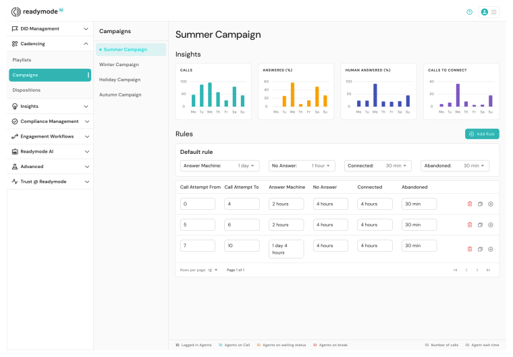Delete the rule for attempts 0 to 4
The width and height of the screenshot is (513, 357).
click(x=470, y=204)
